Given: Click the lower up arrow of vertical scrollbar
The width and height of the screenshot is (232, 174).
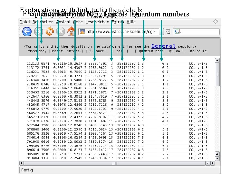Looking at the screenshot, I should (217, 154).
